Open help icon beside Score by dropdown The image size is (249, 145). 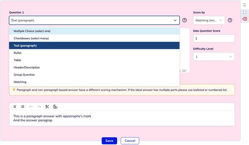click(x=230, y=20)
